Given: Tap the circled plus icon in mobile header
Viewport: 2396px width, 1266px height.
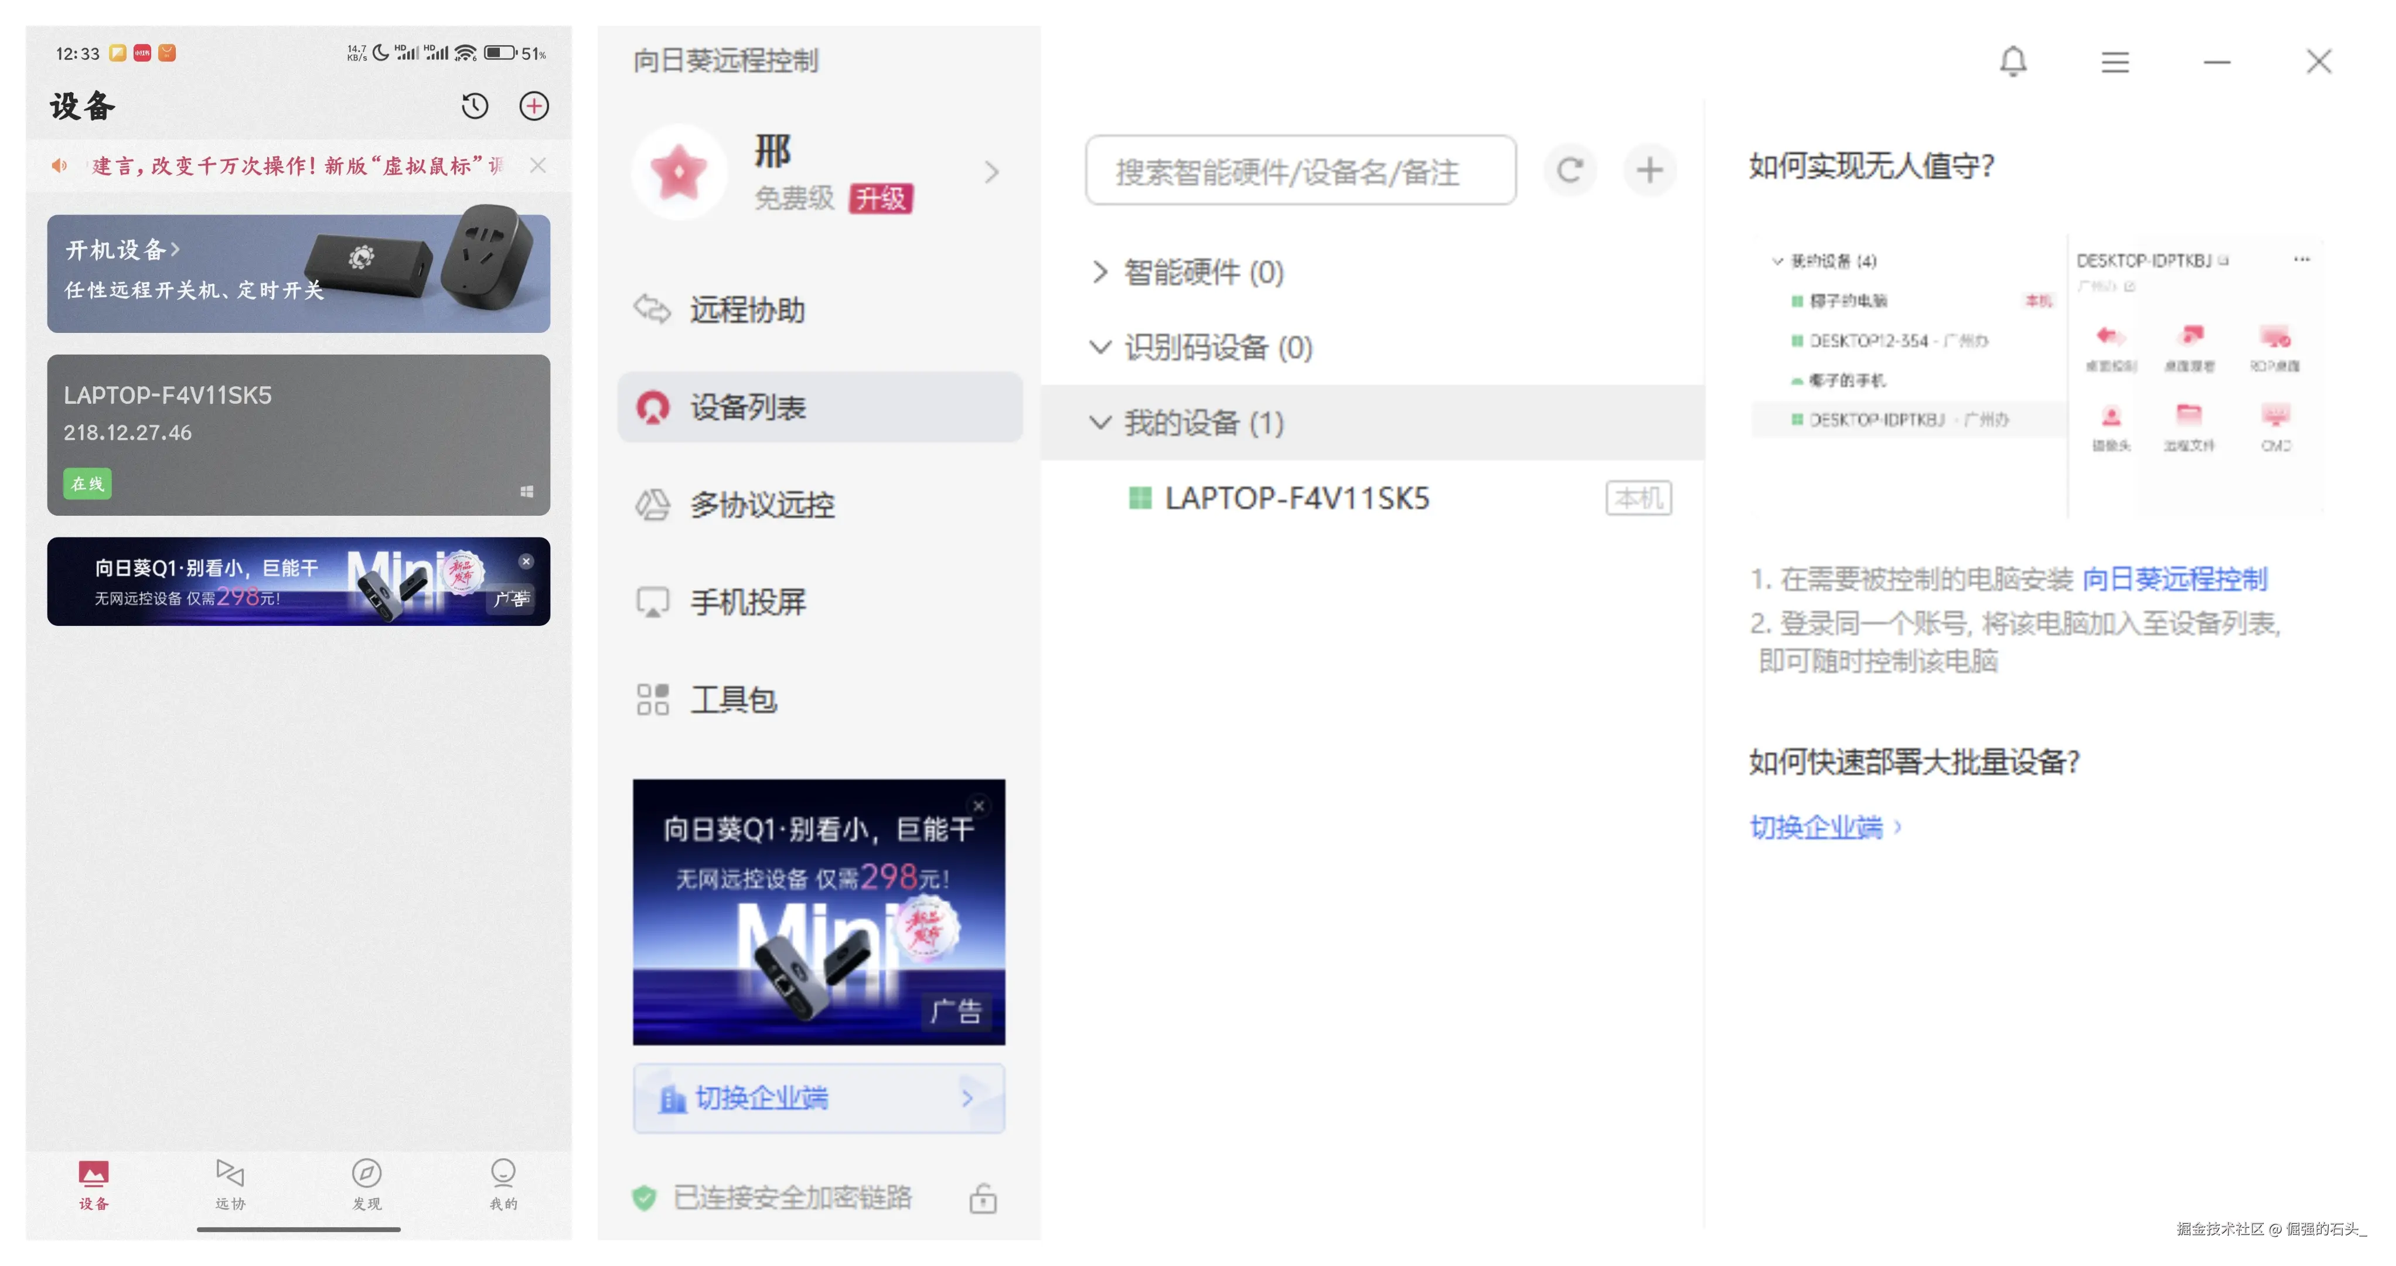Looking at the screenshot, I should [534, 106].
